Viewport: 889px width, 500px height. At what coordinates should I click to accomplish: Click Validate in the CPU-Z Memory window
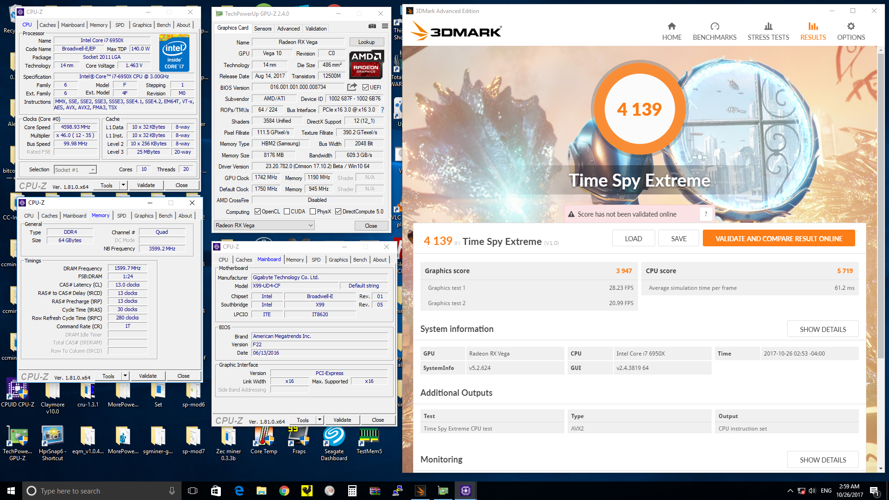pyautogui.click(x=148, y=376)
